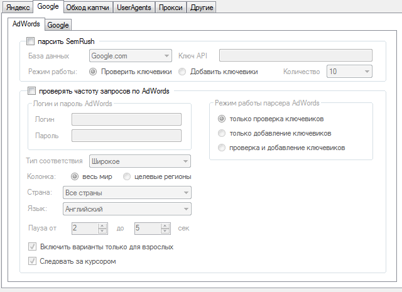Click the AdWords Логин text field

point(126,119)
